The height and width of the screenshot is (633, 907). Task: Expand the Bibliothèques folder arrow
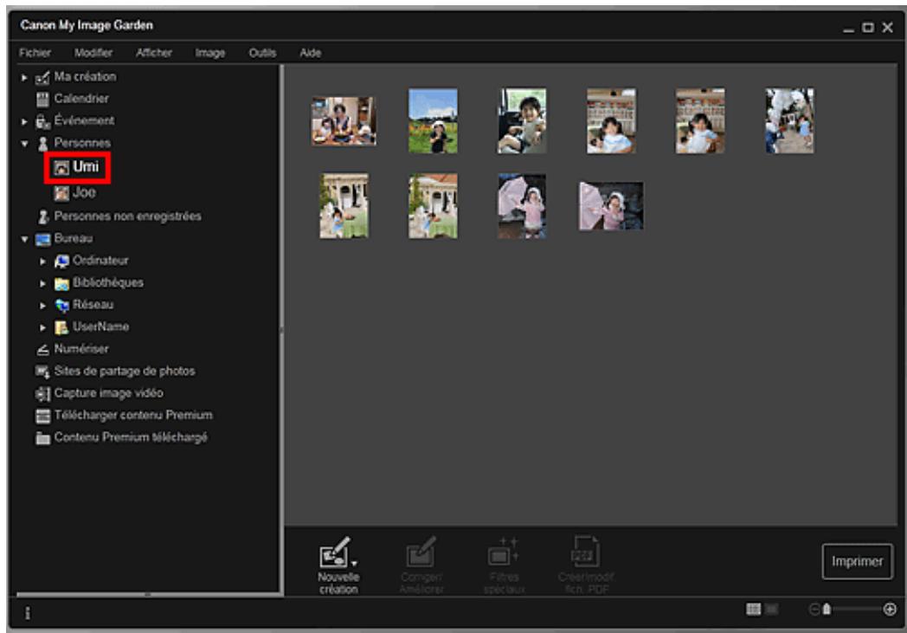click(x=41, y=283)
